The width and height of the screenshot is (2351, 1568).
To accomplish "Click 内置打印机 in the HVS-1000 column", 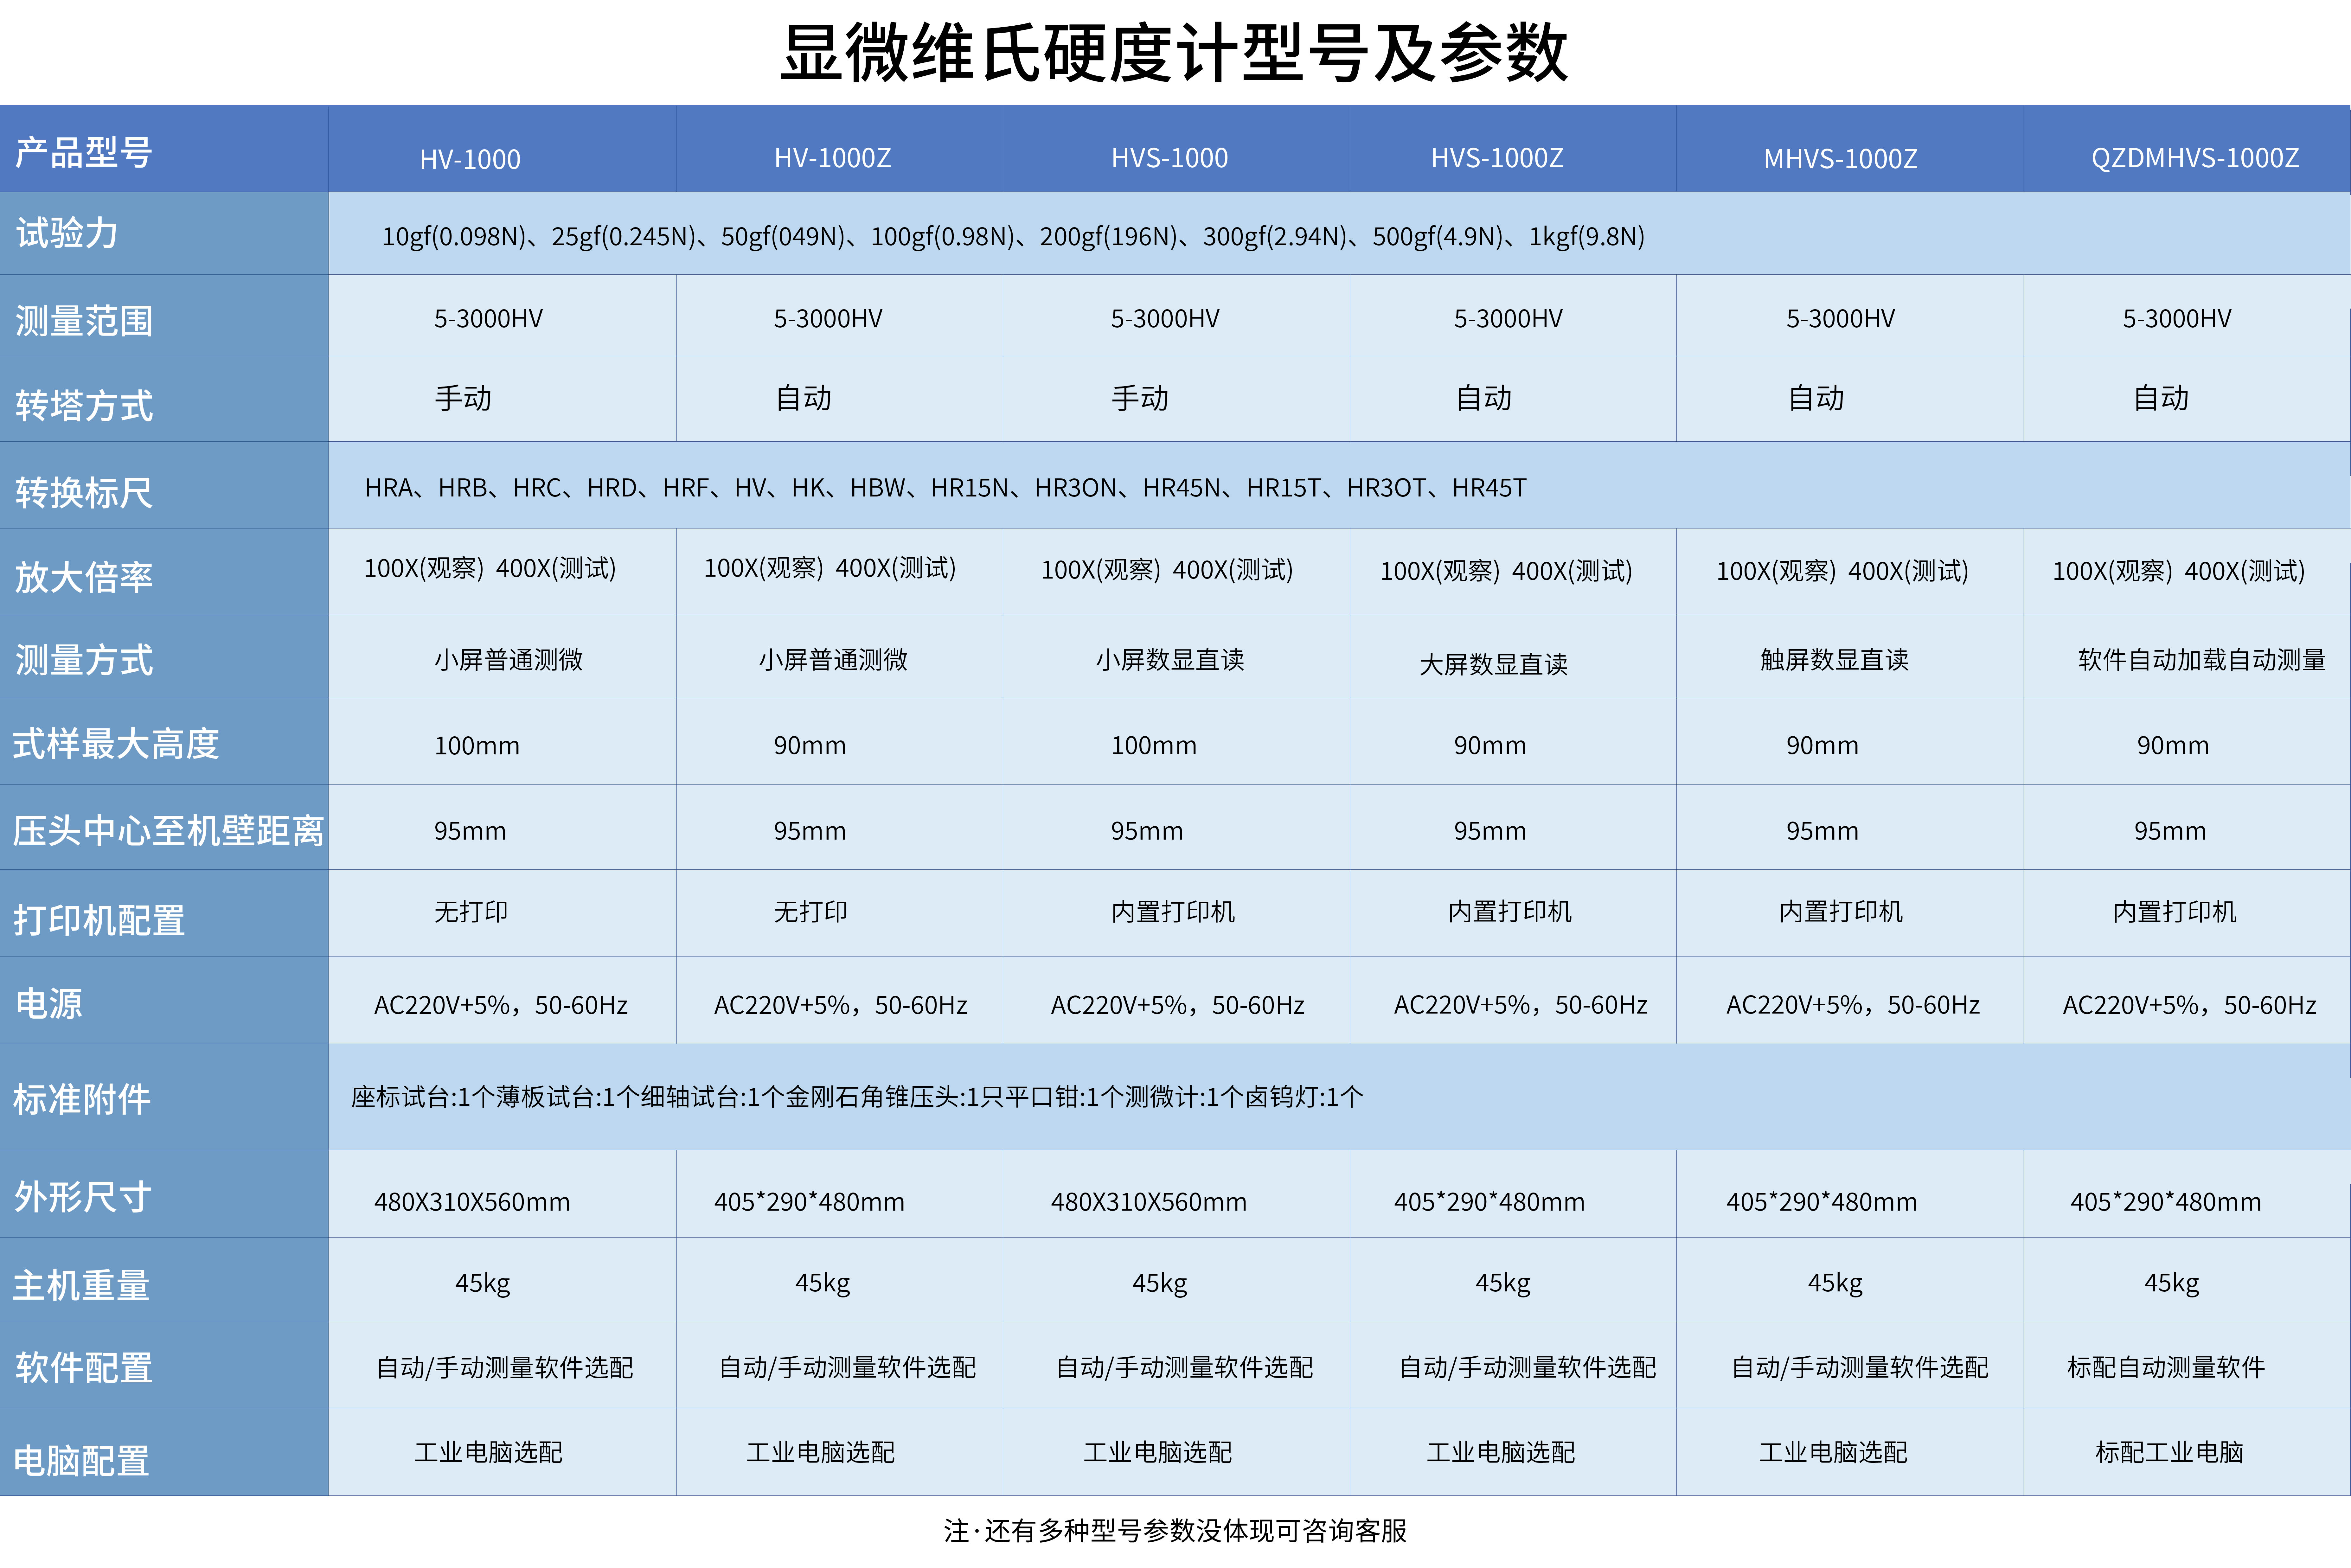I will coord(1173,912).
